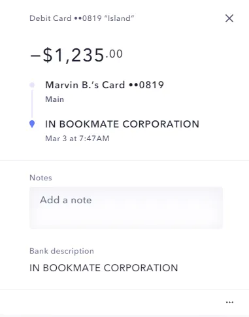Click the Notes section label
Screen dimensions: 249x317
coord(41,178)
